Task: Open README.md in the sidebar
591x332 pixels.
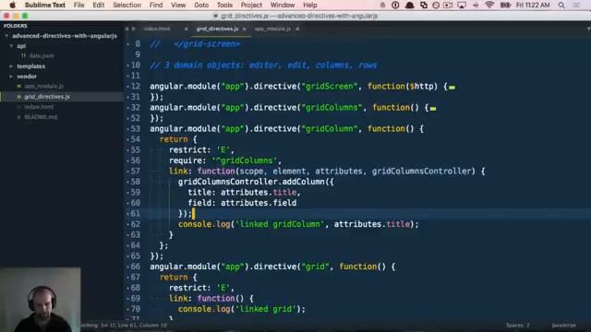Action: point(41,117)
